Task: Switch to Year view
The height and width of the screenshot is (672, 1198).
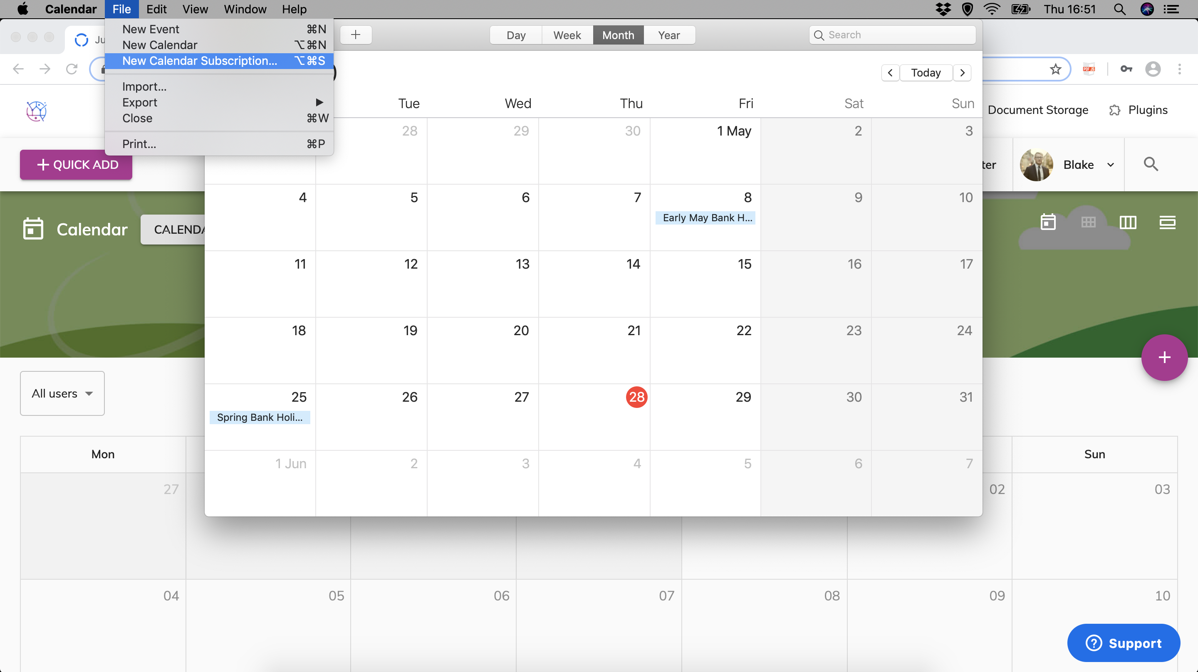Action: pos(668,35)
